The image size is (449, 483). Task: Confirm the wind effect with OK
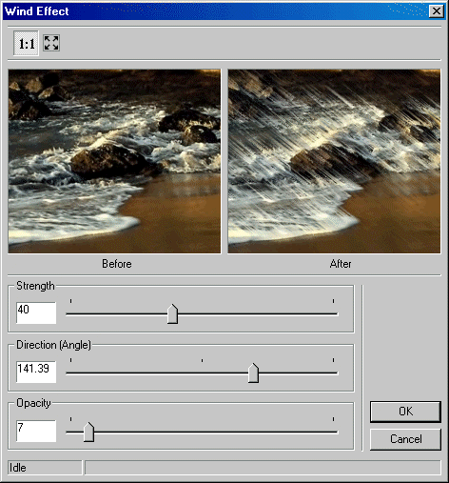click(405, 412)
